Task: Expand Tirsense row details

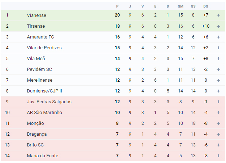Action: coord(218,26)
